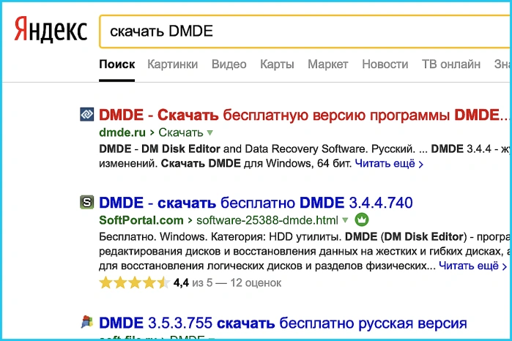
Task: Select the Поиск tab
Action: click(x=117, y=64)
